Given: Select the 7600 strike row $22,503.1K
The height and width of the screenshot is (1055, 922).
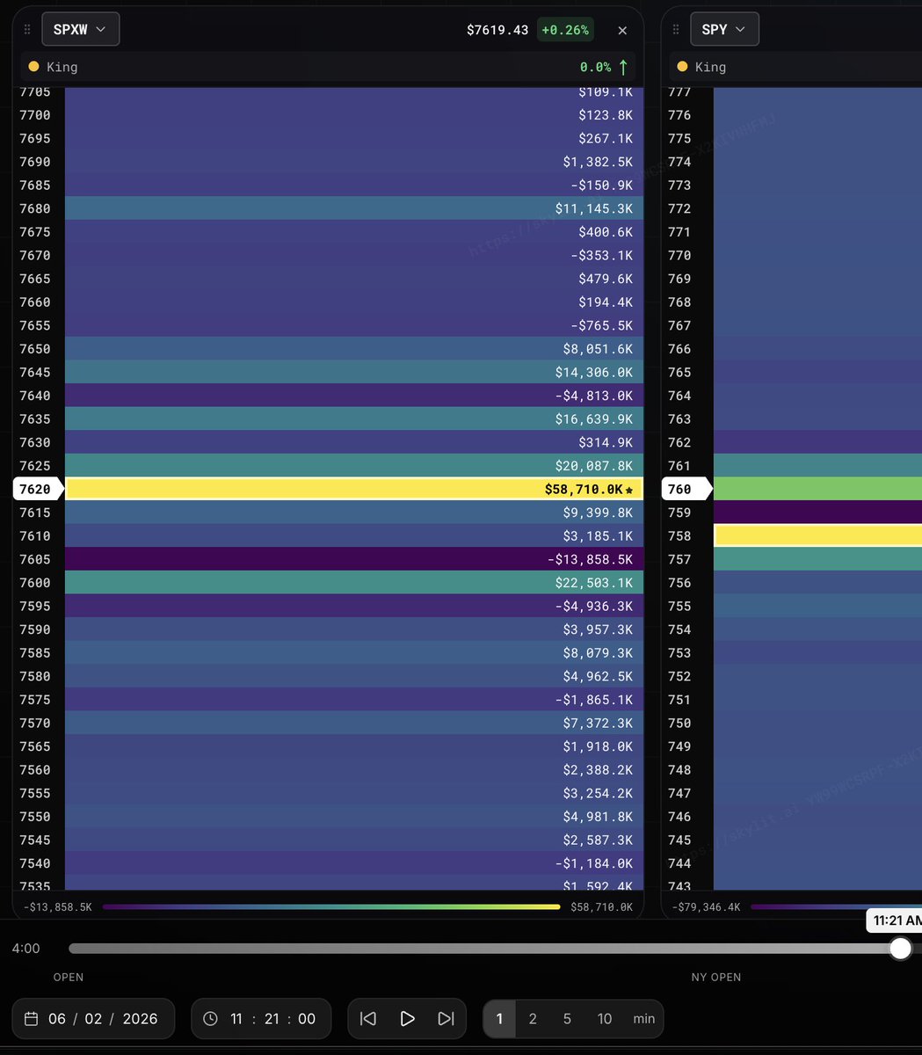Looking at the screenshot, I should tap(354, 582).
